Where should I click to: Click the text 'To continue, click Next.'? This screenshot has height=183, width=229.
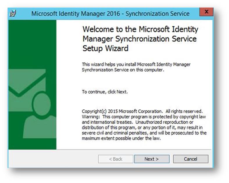105,92
